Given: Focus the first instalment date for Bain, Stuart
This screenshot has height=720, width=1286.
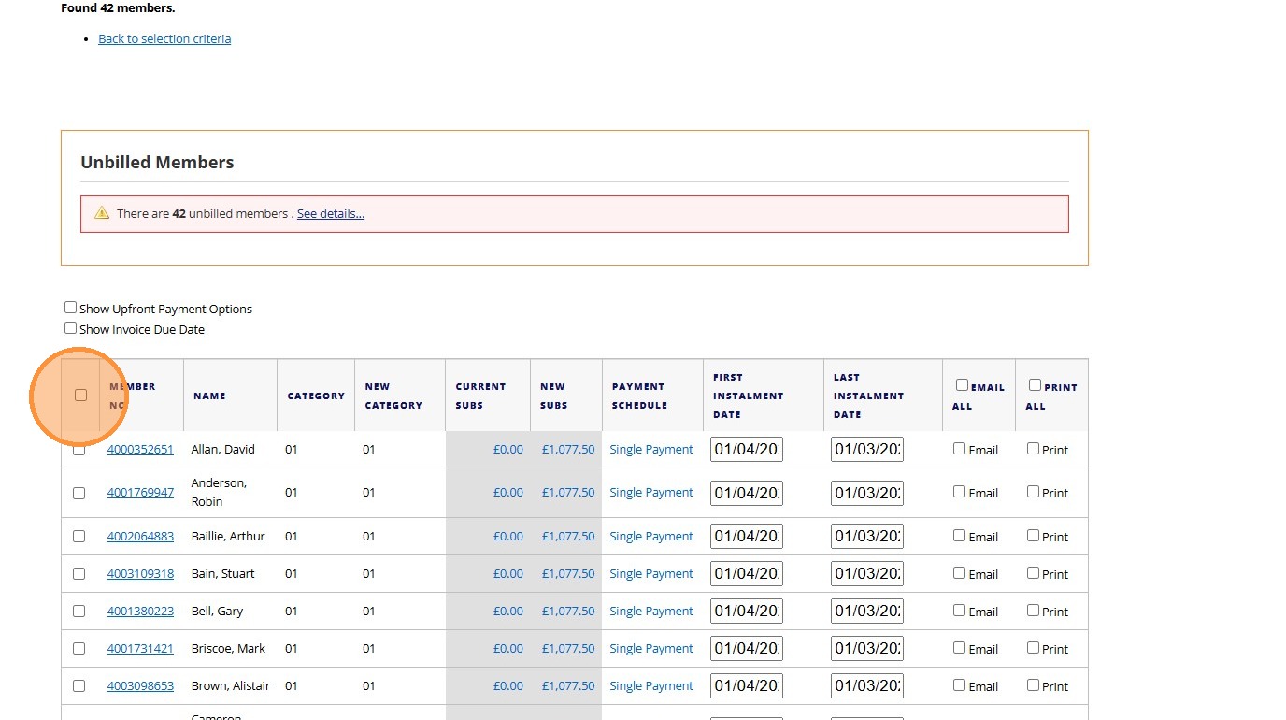Looking at the screenshot, I should point(747,573).
